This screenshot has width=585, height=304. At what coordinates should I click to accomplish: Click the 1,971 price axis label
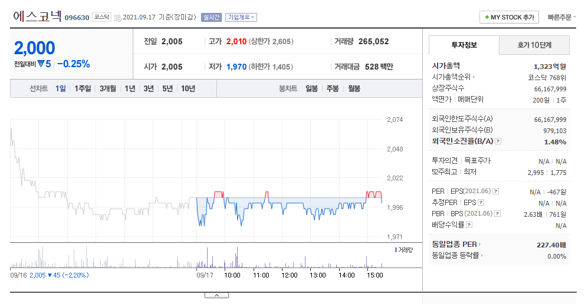coord(395,237)
